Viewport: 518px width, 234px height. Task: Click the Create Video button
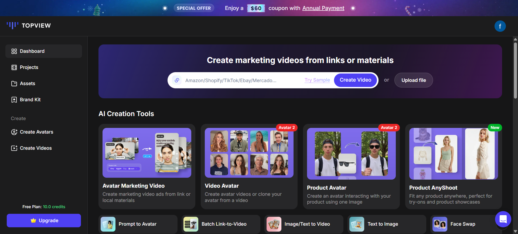click(355, 80)
